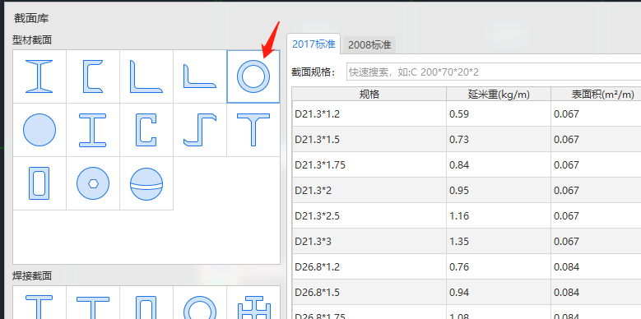Click the 0.95 weight cell
641x319 pixels.
point(499,191)
